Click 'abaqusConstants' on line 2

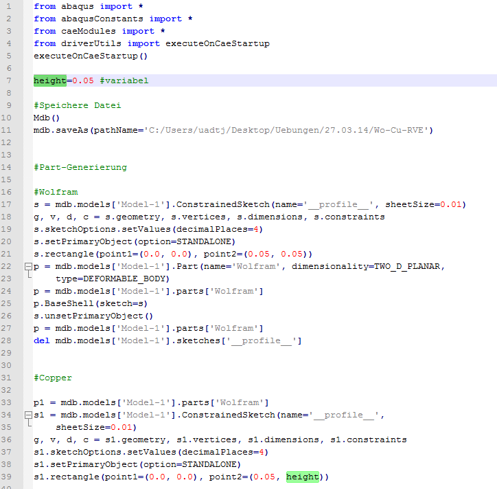click(x=102, y=19)
